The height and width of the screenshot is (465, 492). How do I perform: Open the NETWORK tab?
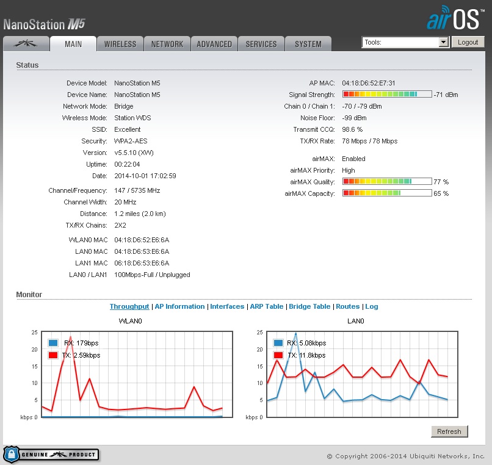click(167, 44)
